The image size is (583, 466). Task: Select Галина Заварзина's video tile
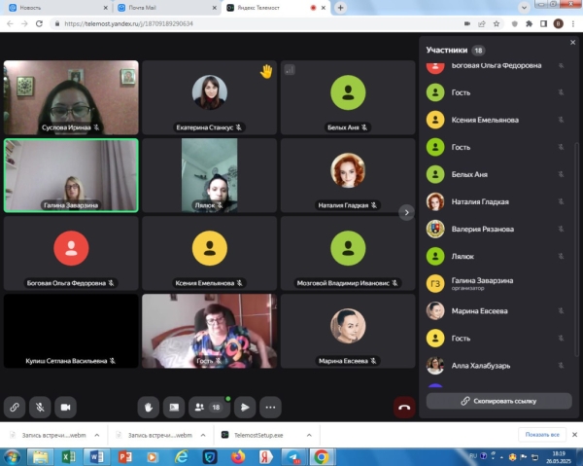pyautogui.click(x=71, y=174)
